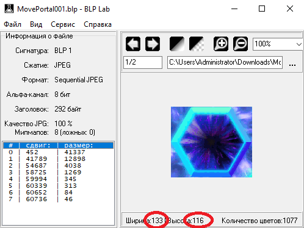Click the 8 бит alpha channel value
Screen dimensions: 304x228
tap(62, 94)
